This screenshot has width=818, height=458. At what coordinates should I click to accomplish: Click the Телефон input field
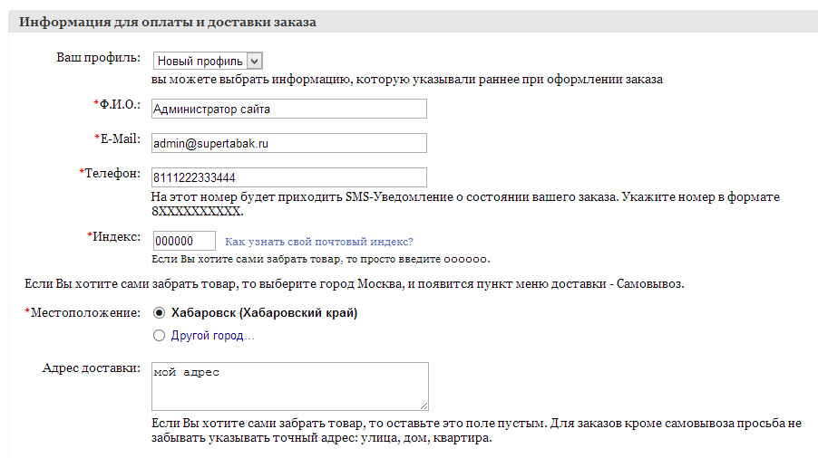(289, 177)
